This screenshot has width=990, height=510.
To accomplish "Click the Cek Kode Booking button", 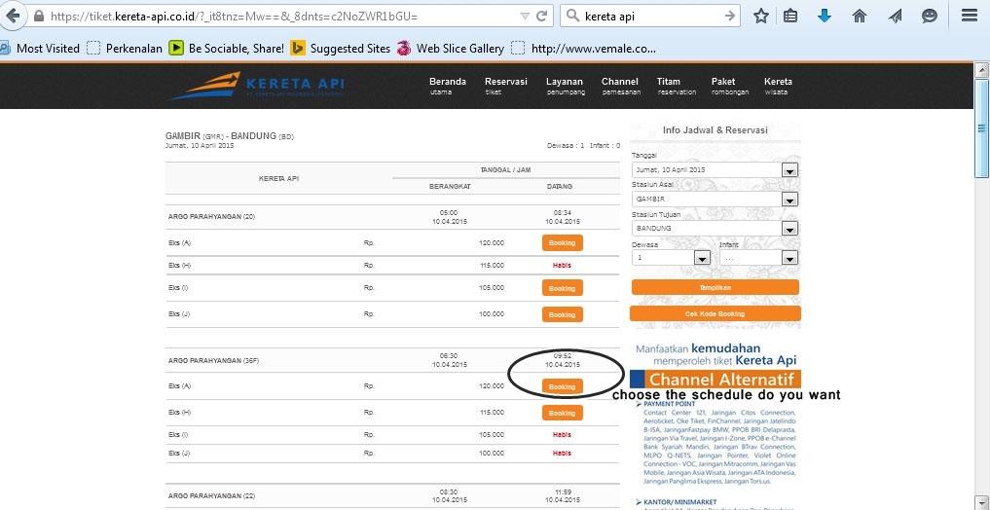I will pos(715,313).
